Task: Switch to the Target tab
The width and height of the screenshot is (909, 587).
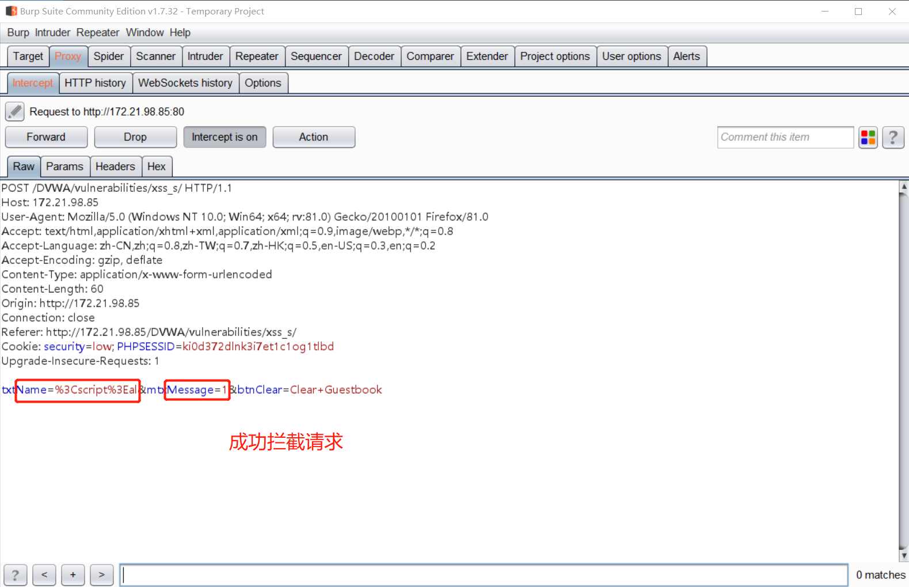Action: [x=28, y=56]
